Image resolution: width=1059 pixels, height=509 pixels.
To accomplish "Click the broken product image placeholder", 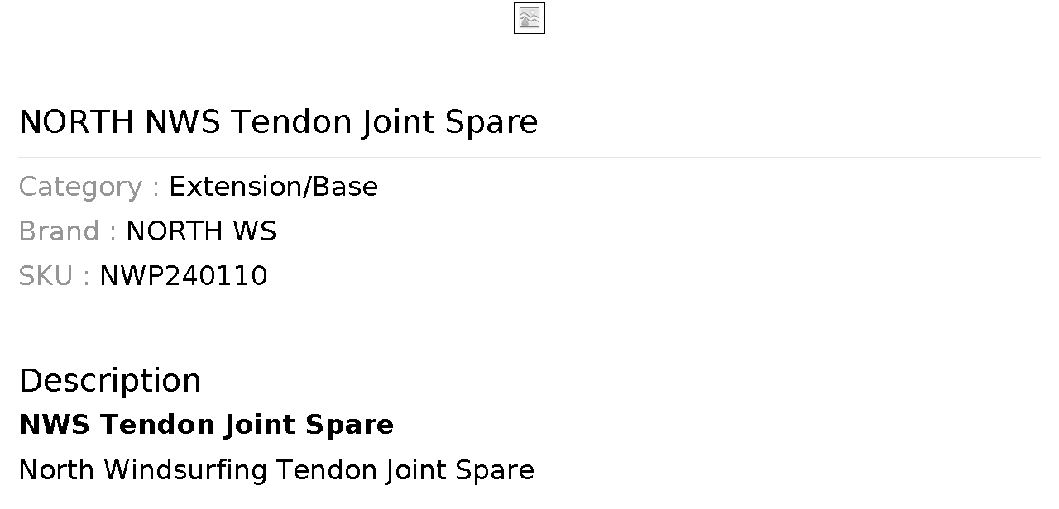I will [529, 18].
